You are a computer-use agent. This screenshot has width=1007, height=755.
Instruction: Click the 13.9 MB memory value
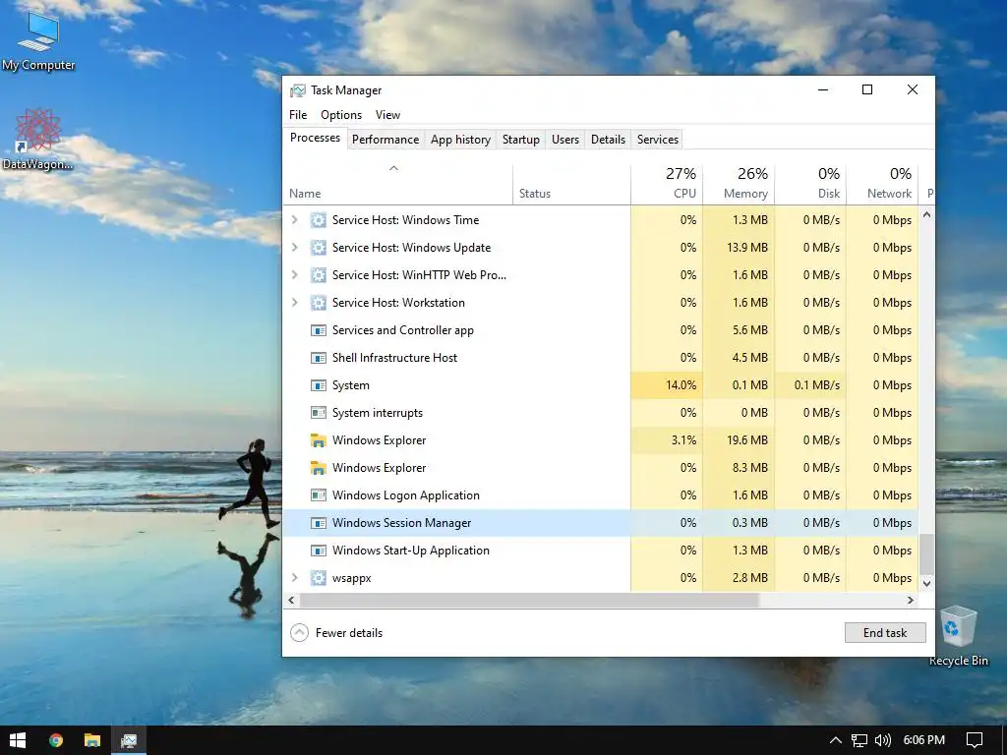click(x=747, y=248)
